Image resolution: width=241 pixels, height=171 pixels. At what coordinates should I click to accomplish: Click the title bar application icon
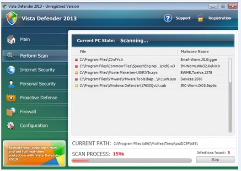pyautogui.click(x=5, y=6)
